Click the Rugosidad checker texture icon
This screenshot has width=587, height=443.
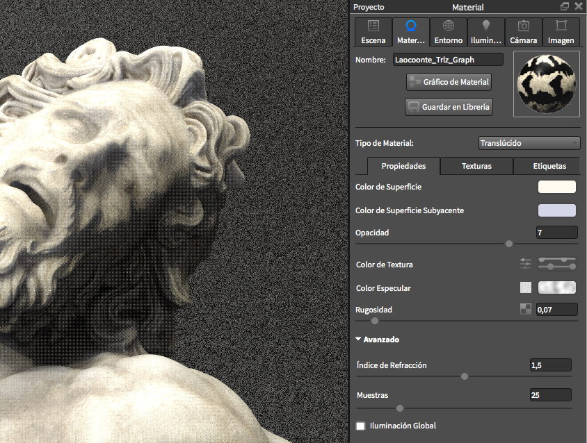coord(526,309)
